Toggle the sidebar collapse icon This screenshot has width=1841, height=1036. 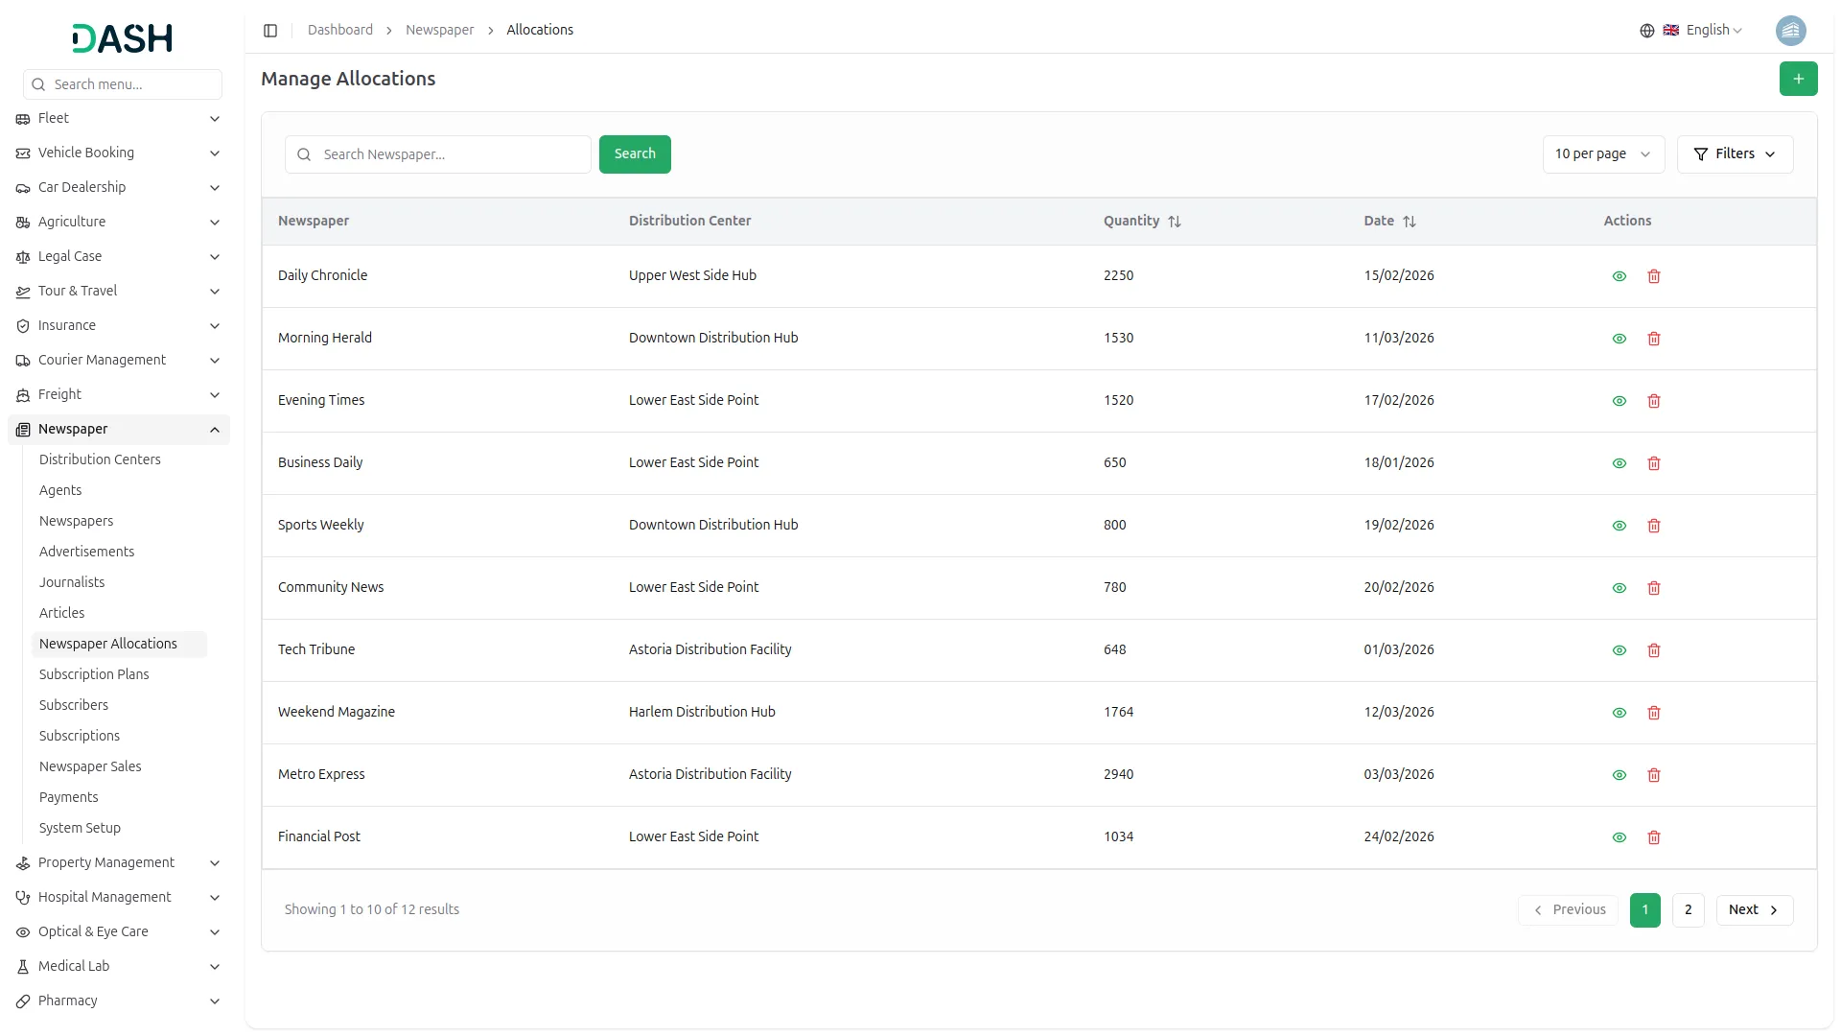[270, 31]
